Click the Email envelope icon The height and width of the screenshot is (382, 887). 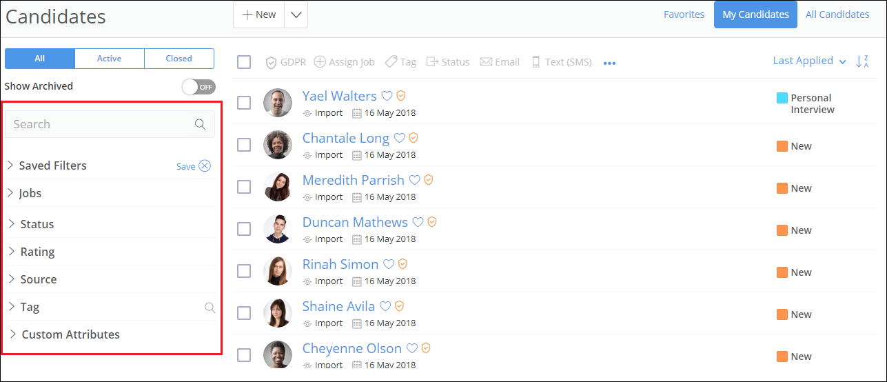point(486,62)
